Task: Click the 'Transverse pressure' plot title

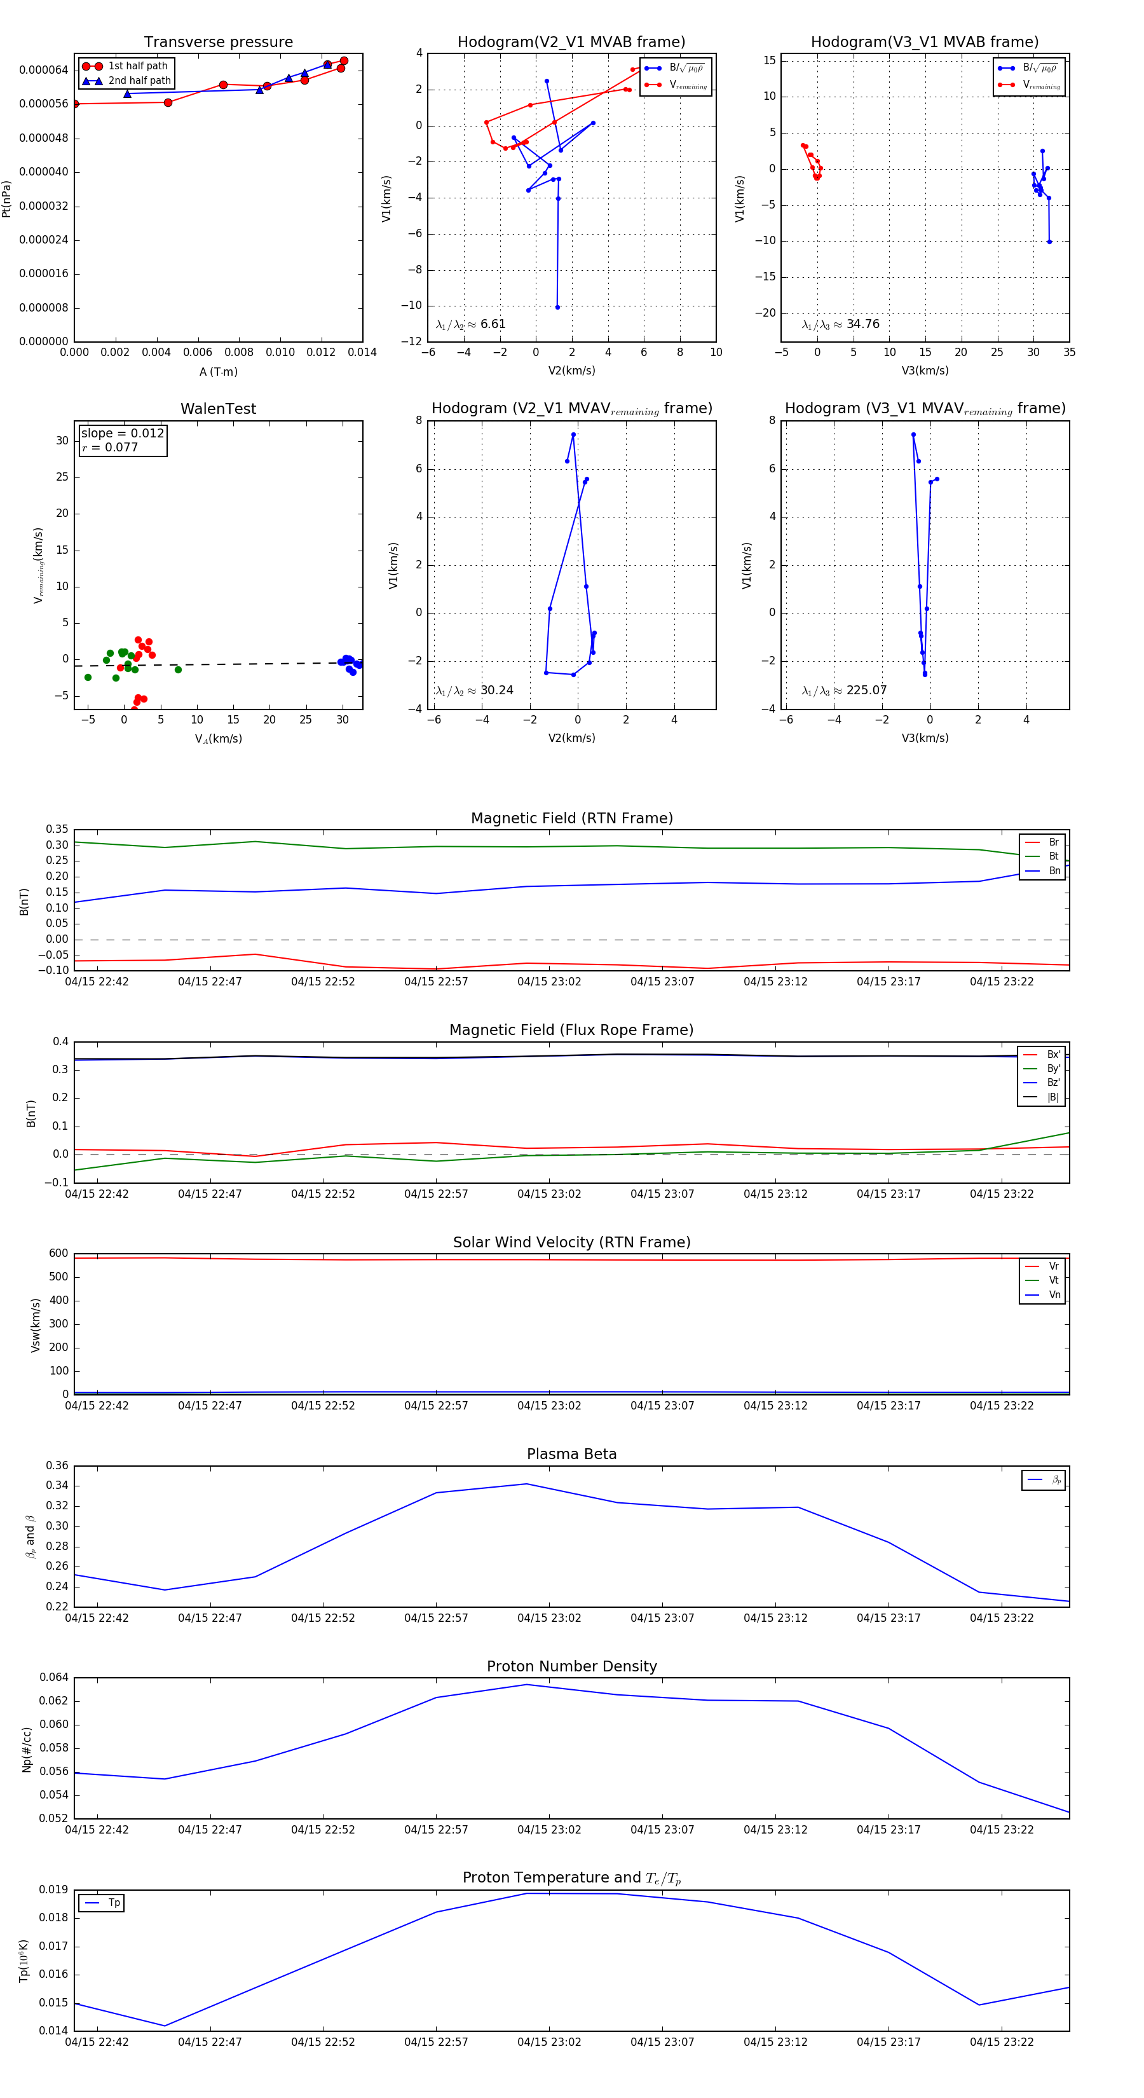Action: 218,43
